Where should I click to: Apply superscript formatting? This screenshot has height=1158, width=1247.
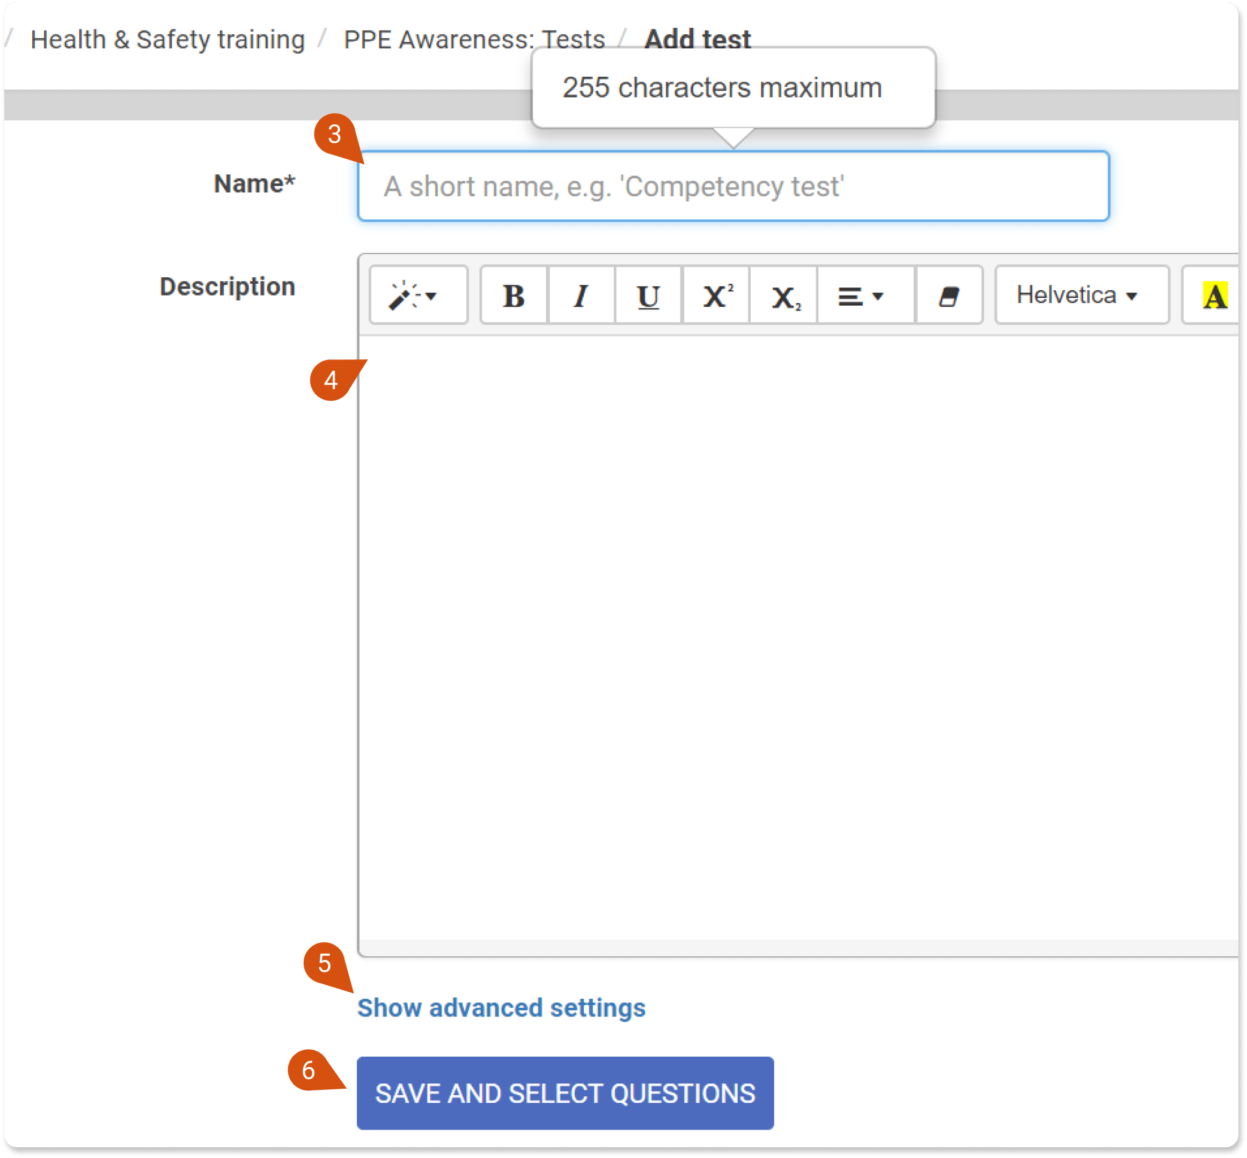pos(716,296)
